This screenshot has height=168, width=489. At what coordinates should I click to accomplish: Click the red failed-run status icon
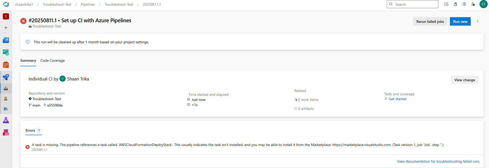click(23, 21)
